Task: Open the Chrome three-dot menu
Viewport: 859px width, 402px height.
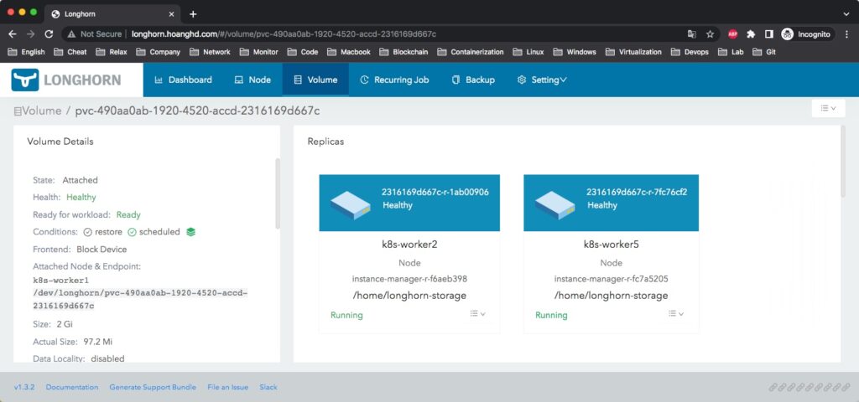Action: [x=846, y=33]
